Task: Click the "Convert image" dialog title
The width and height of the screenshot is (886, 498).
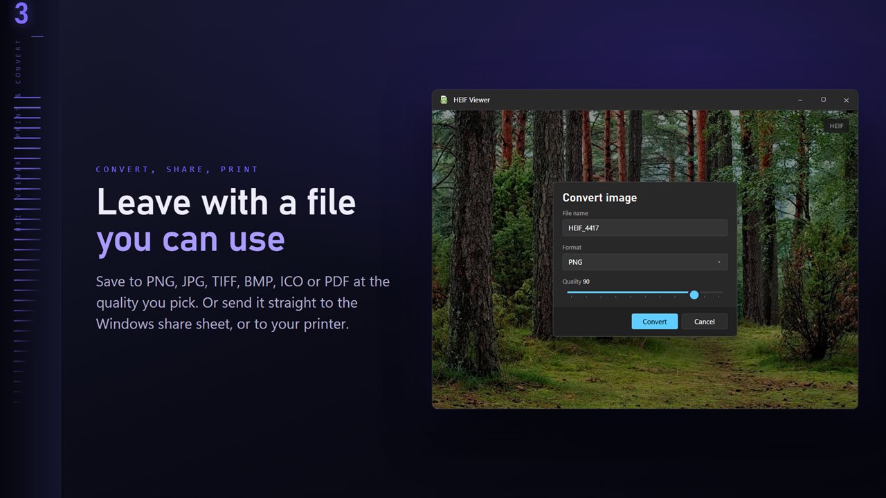Action: click(x=599, y=198)
